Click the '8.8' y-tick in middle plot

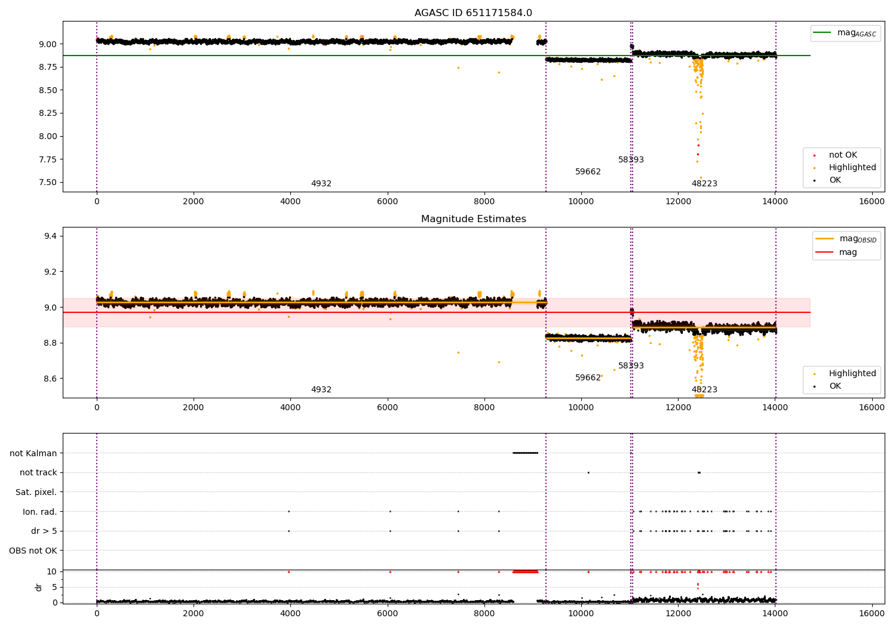[x=51, y=343]
